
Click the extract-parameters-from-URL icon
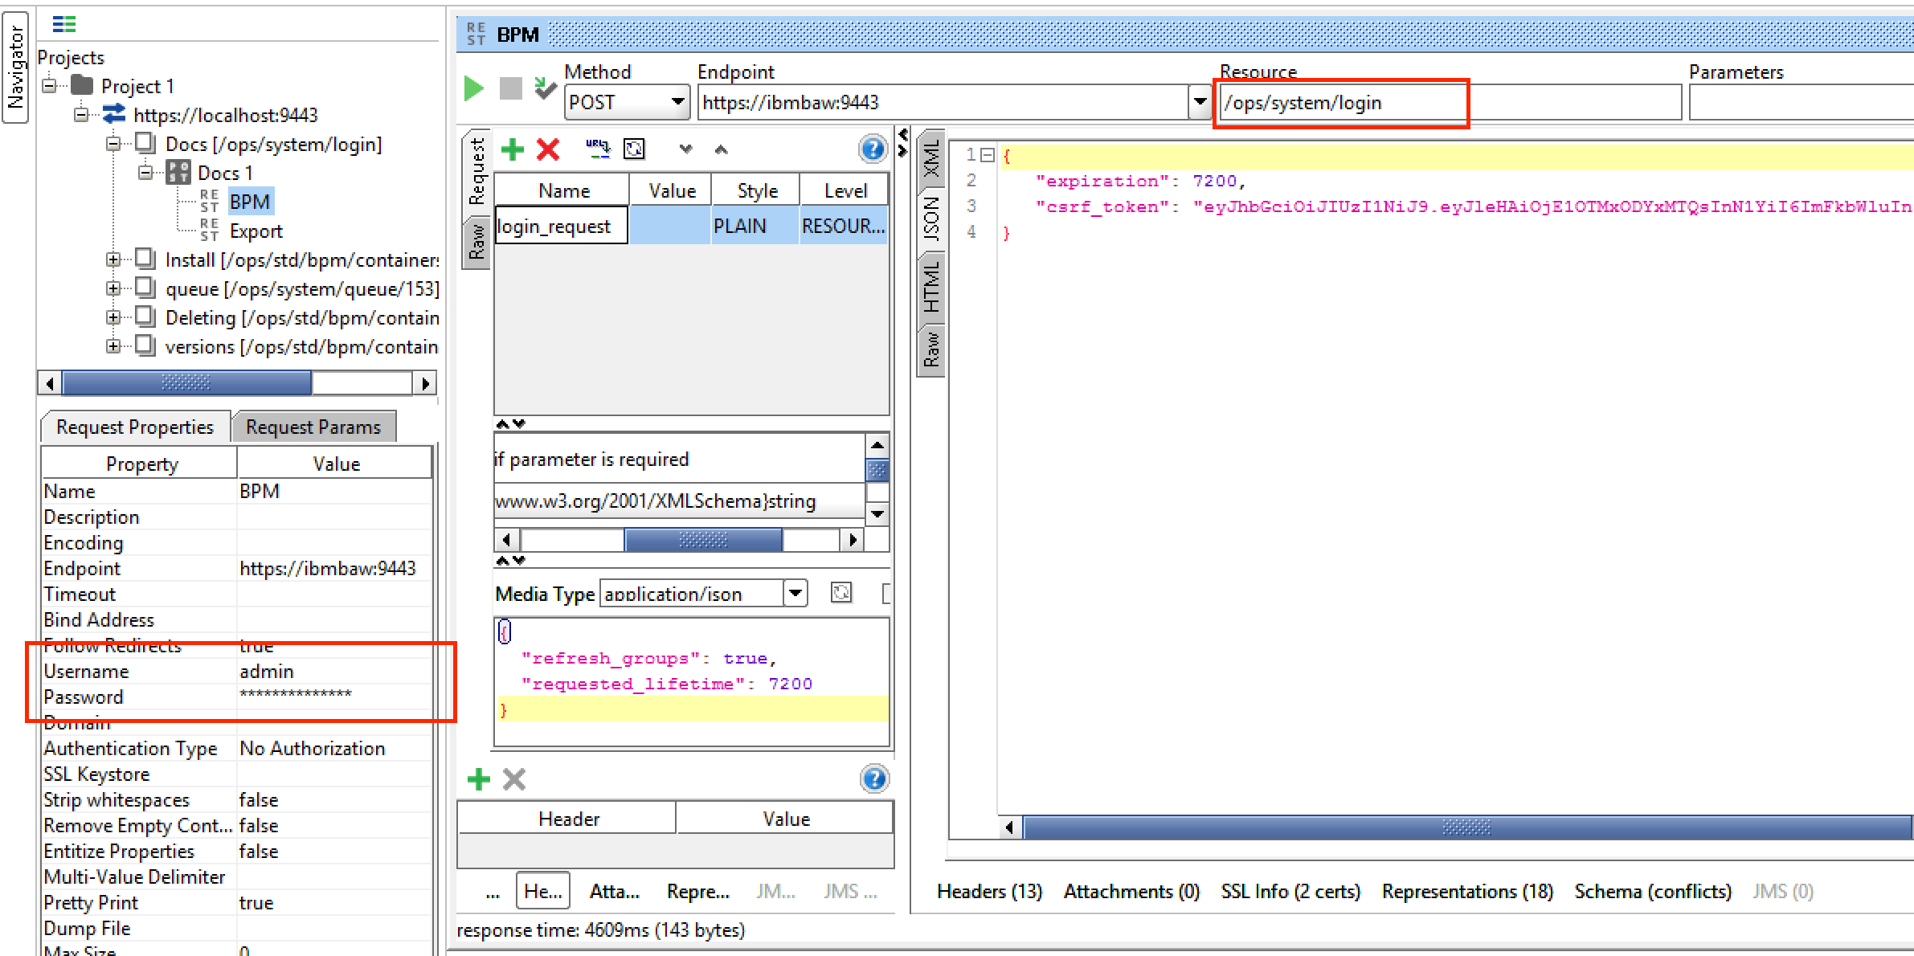(597, 149)
